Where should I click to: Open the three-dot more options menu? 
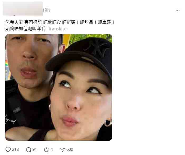178,10
